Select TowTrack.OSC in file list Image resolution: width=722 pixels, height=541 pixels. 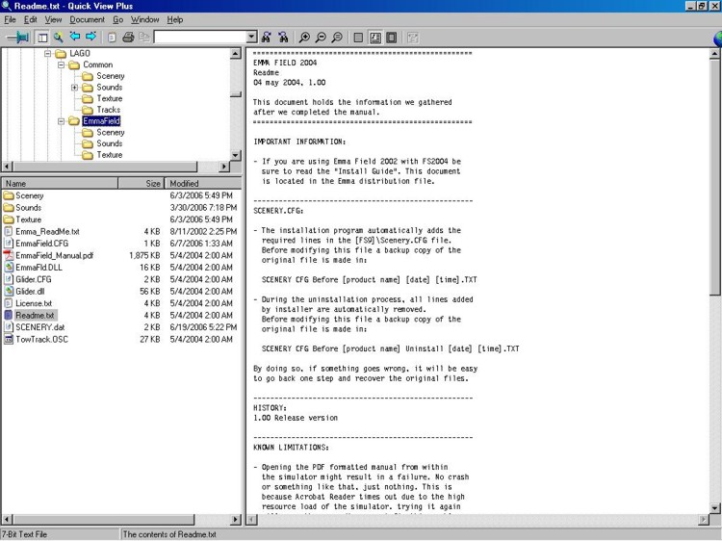(41, 340)
